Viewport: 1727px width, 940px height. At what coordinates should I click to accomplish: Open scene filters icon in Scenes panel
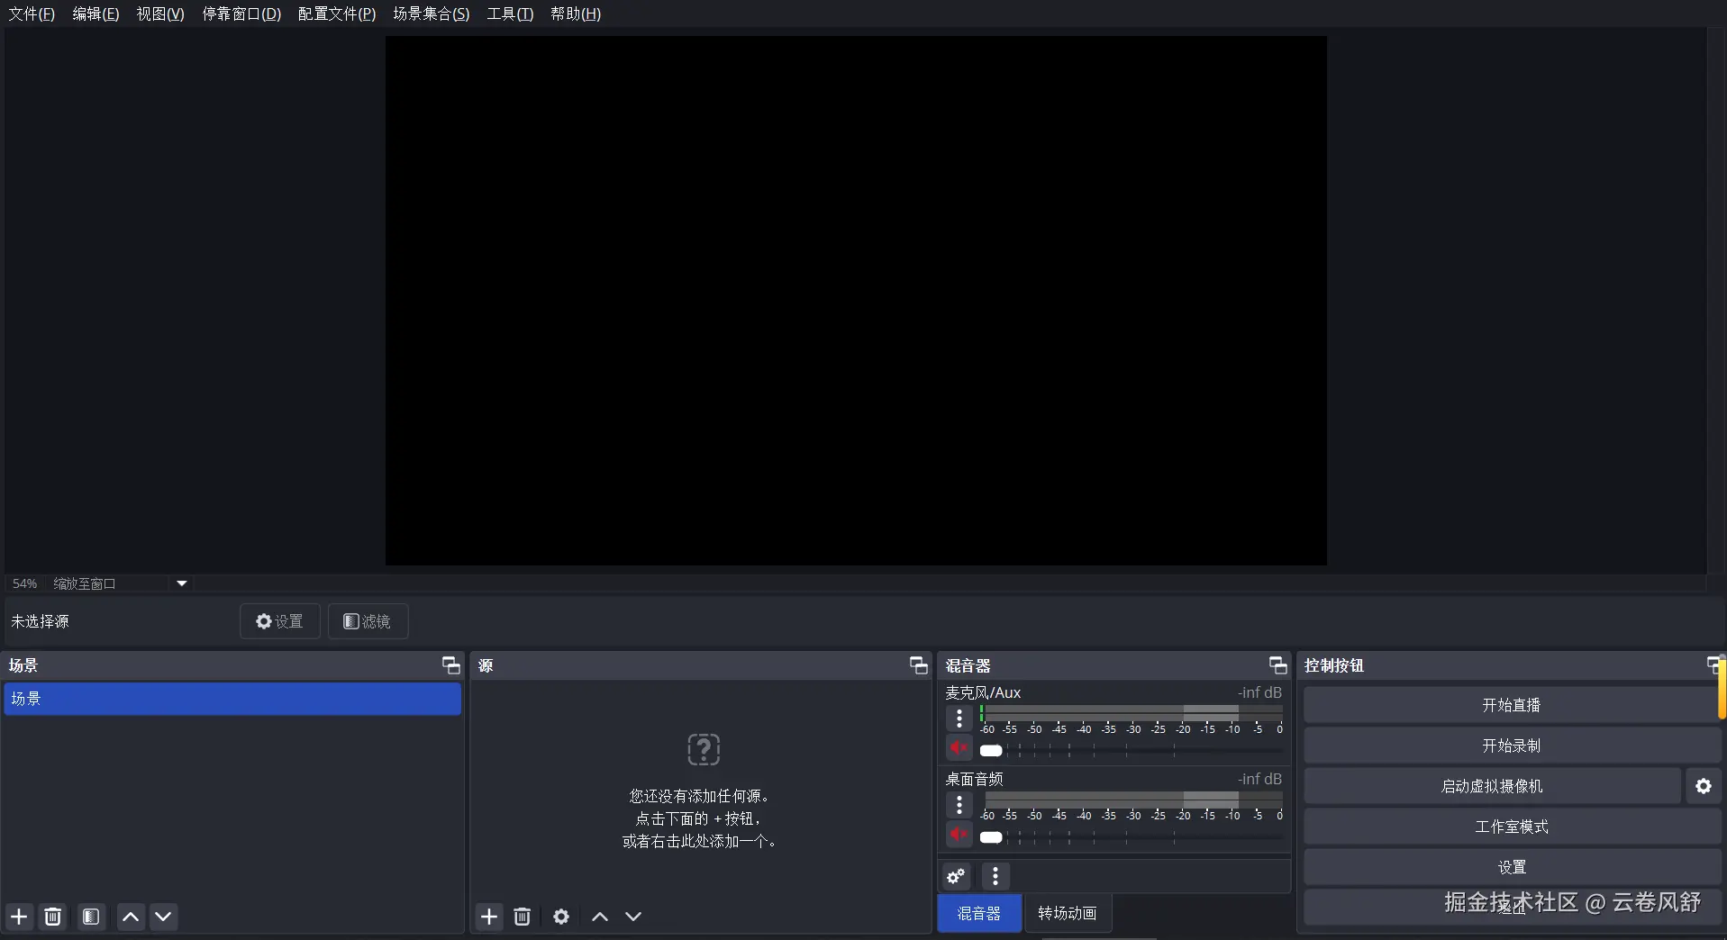(91, 917)
